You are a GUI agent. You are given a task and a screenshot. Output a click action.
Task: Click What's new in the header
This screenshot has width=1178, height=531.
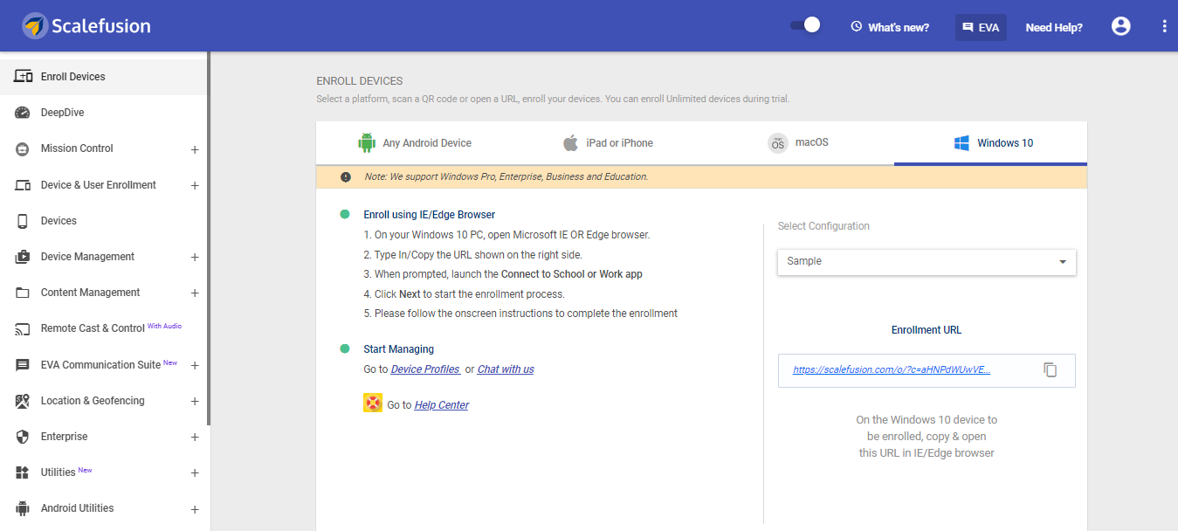click(889, 26)
